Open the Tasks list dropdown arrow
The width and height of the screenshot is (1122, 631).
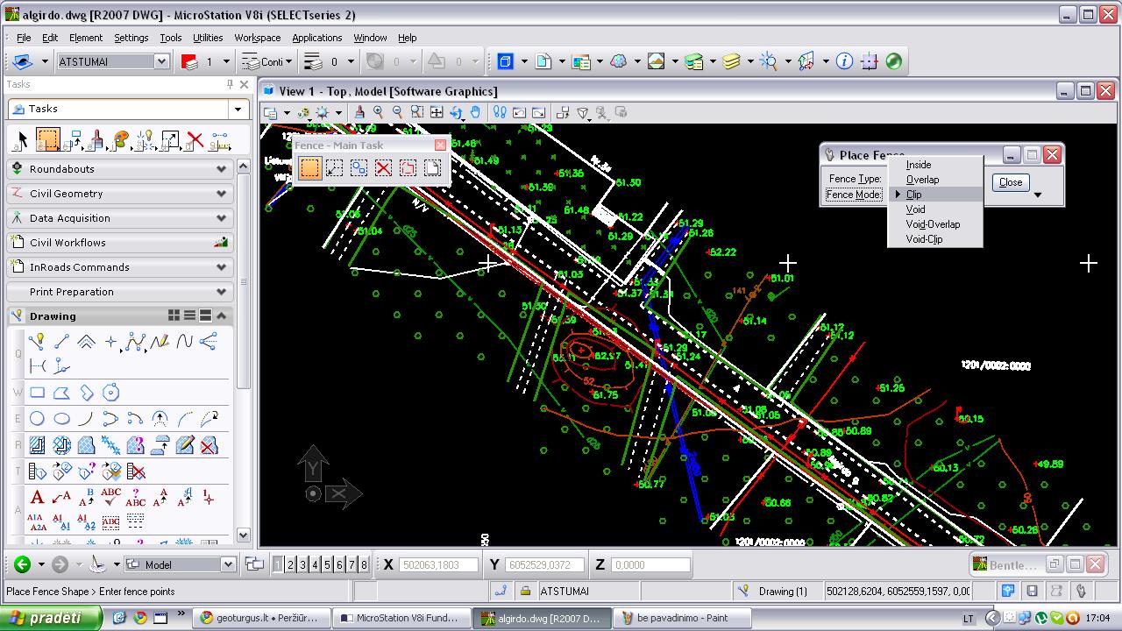pos(238,110)
